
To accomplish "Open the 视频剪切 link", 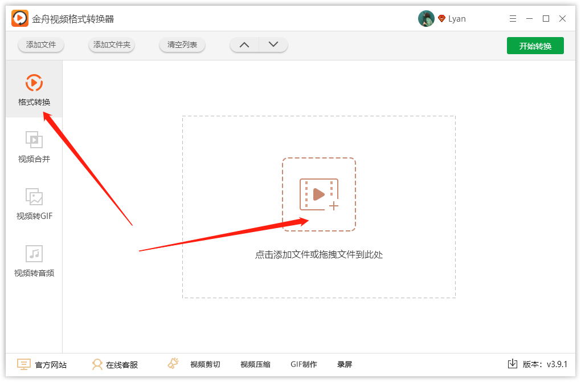I will [x=205, y=364].
